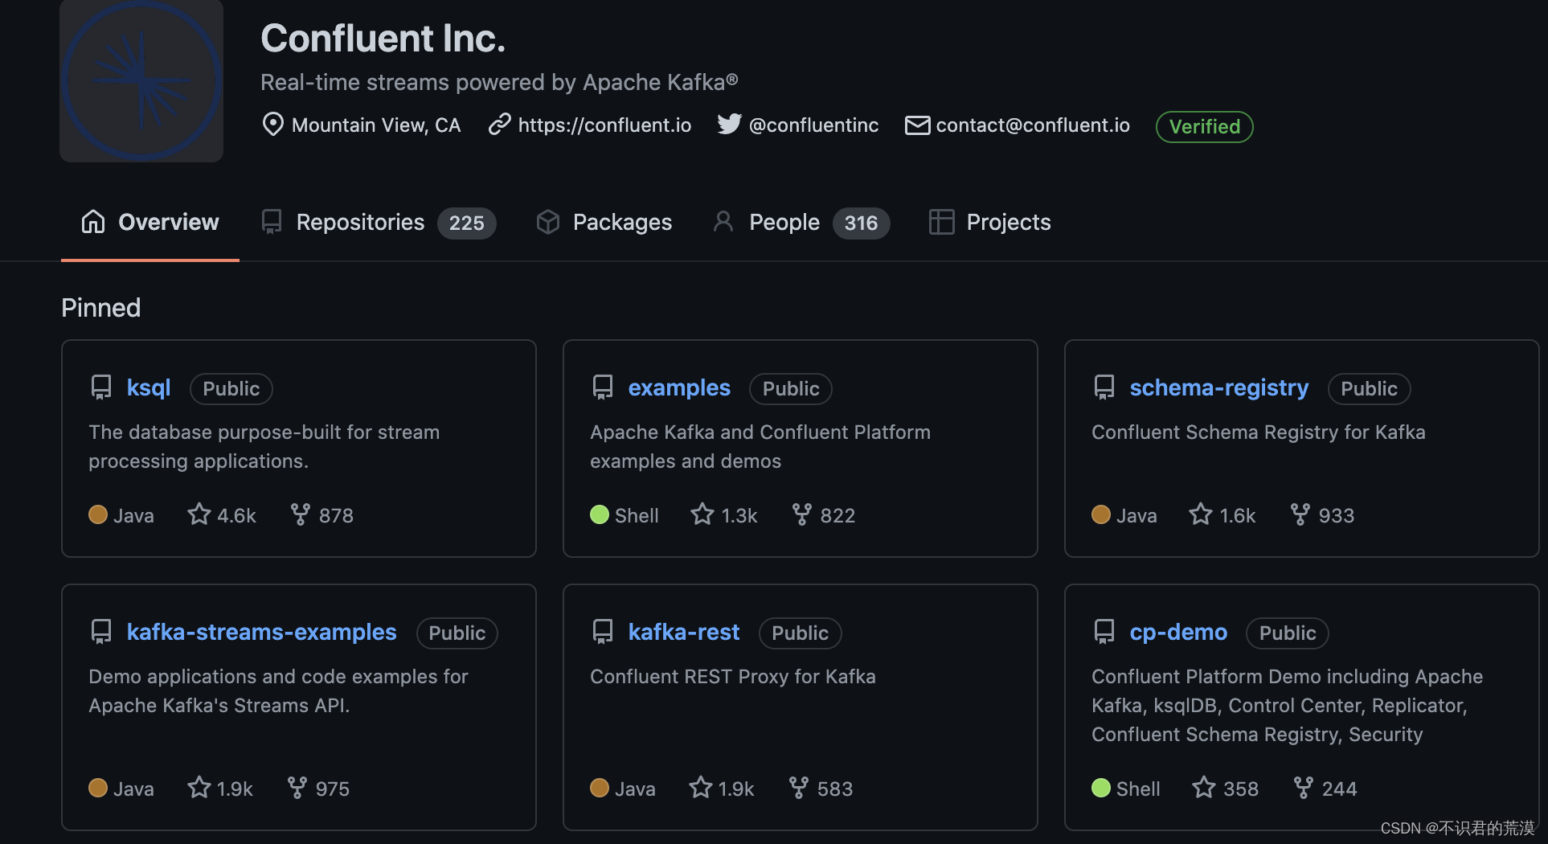Screen dimensions: 1548x844
Task: Click the fork icon on examples
Action: click(x=801, y=514)
